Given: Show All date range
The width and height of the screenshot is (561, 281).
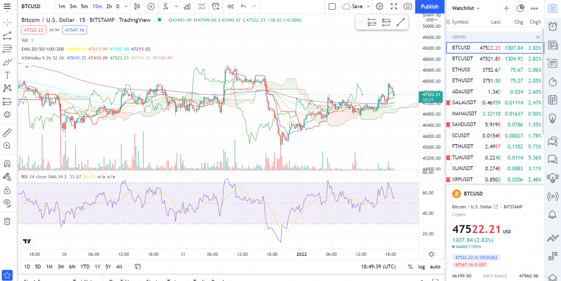Looking at the screenshot, I should 119,267.
